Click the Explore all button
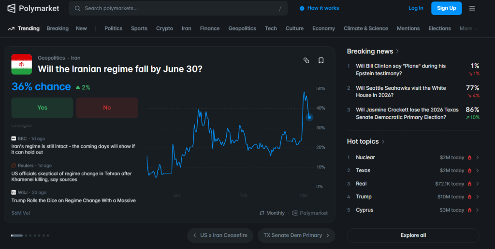 click(413, 235)
